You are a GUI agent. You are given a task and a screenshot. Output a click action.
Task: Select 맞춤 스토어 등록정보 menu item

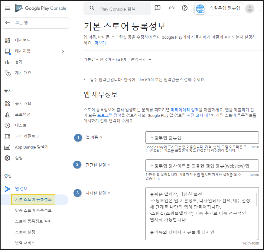(33, 210)
